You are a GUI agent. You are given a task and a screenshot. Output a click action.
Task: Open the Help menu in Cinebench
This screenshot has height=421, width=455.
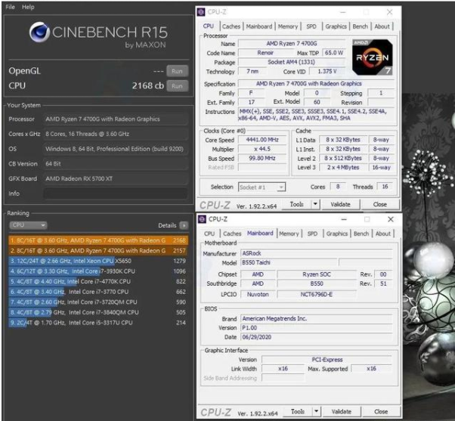[28, 7]
